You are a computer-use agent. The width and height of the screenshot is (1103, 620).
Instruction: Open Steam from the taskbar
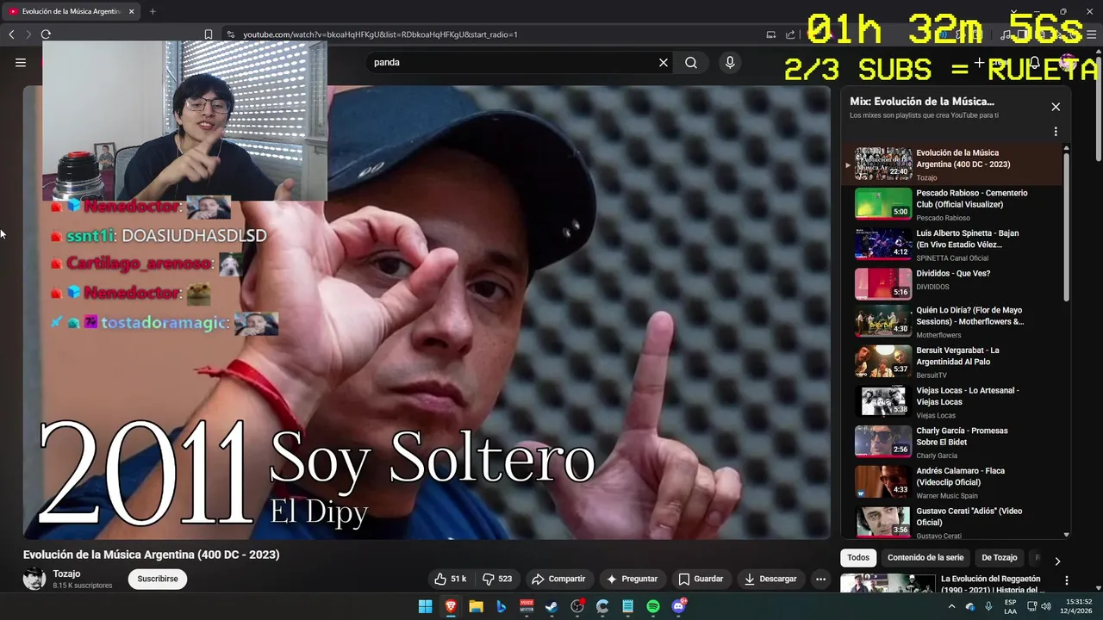[551, 607]
